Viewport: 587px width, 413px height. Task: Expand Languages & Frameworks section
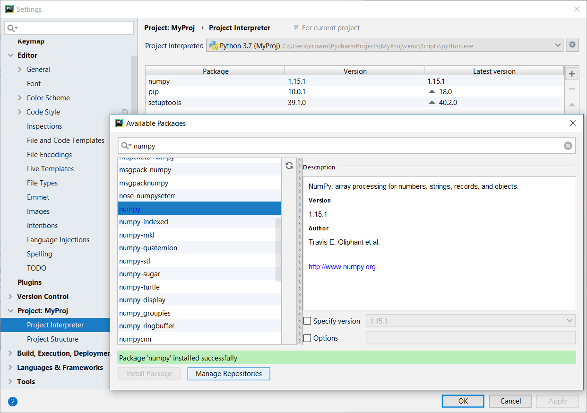click(x=10, y=368)
